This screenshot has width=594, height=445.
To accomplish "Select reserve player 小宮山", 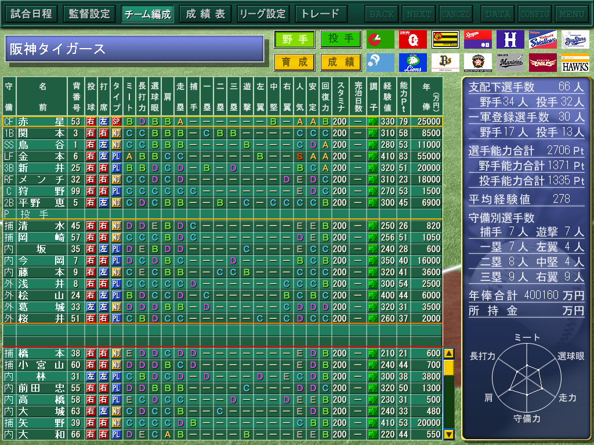I will coord(223,365).
